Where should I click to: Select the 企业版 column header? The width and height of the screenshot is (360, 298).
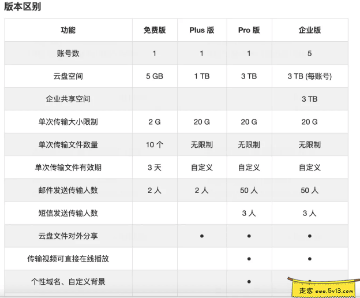[309, 30]
